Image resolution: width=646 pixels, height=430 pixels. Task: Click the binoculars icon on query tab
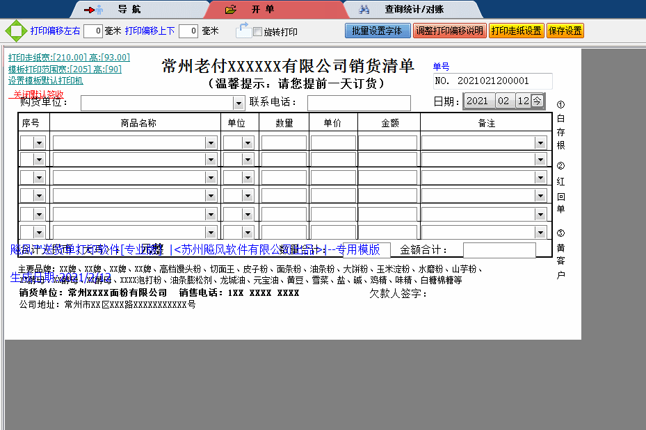pyautogui.click(x=364, y=10)
